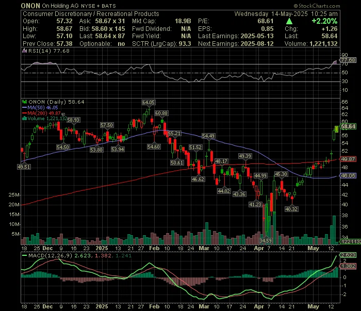361x311 pixels.
Task: Click the 40.32 low label near Apr 21
Action: click(x=291, y=209)
